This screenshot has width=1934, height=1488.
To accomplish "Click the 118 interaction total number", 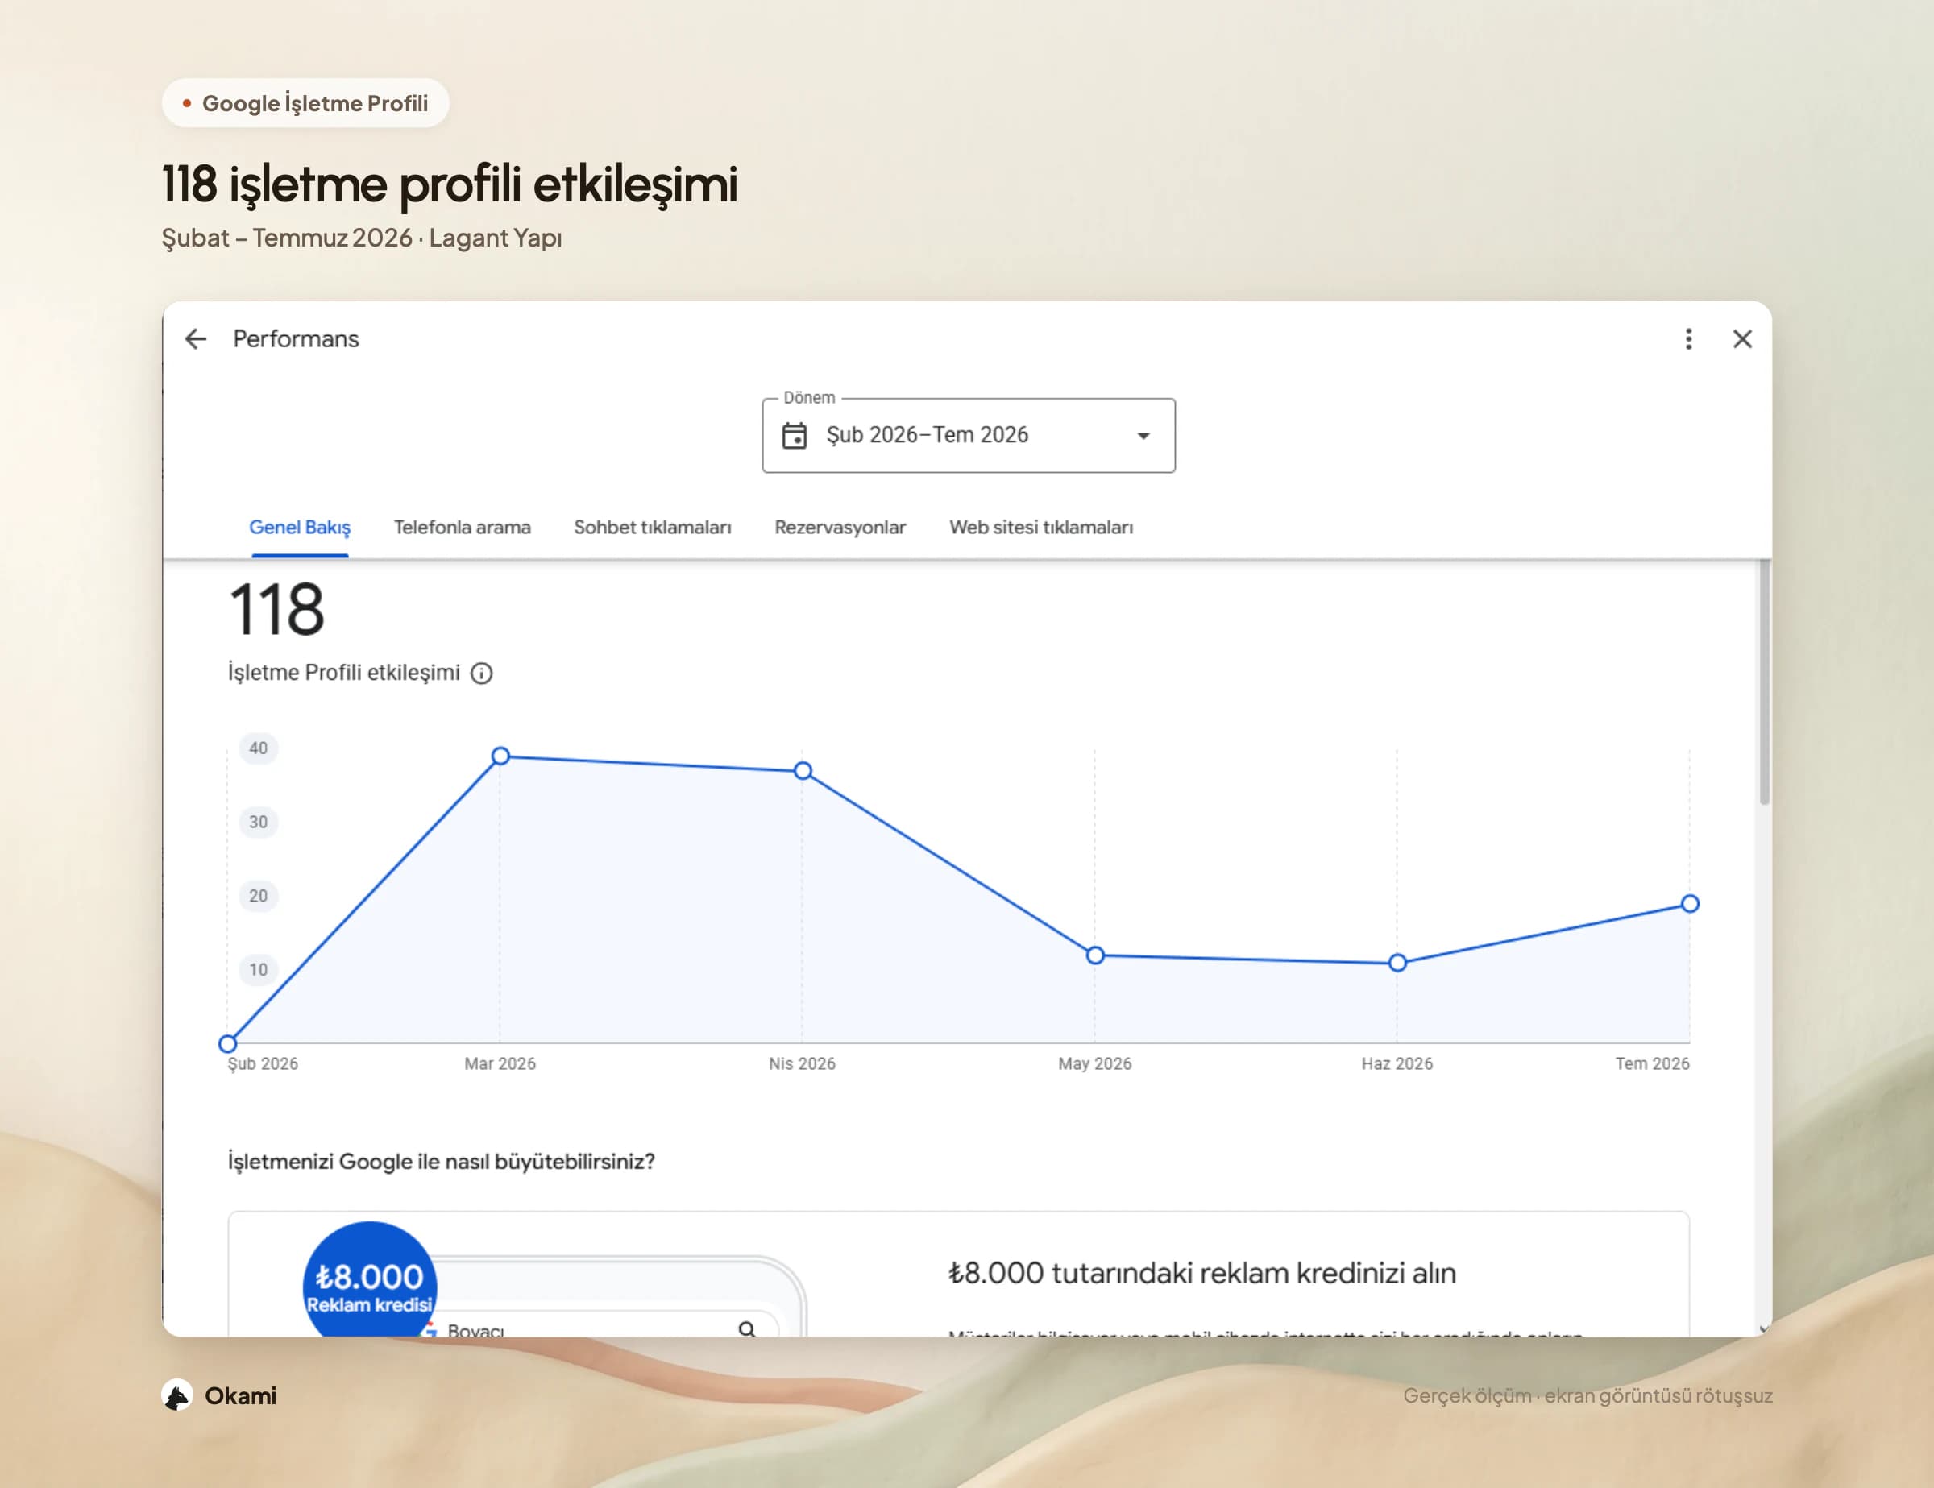I will (x=277, y=610).
